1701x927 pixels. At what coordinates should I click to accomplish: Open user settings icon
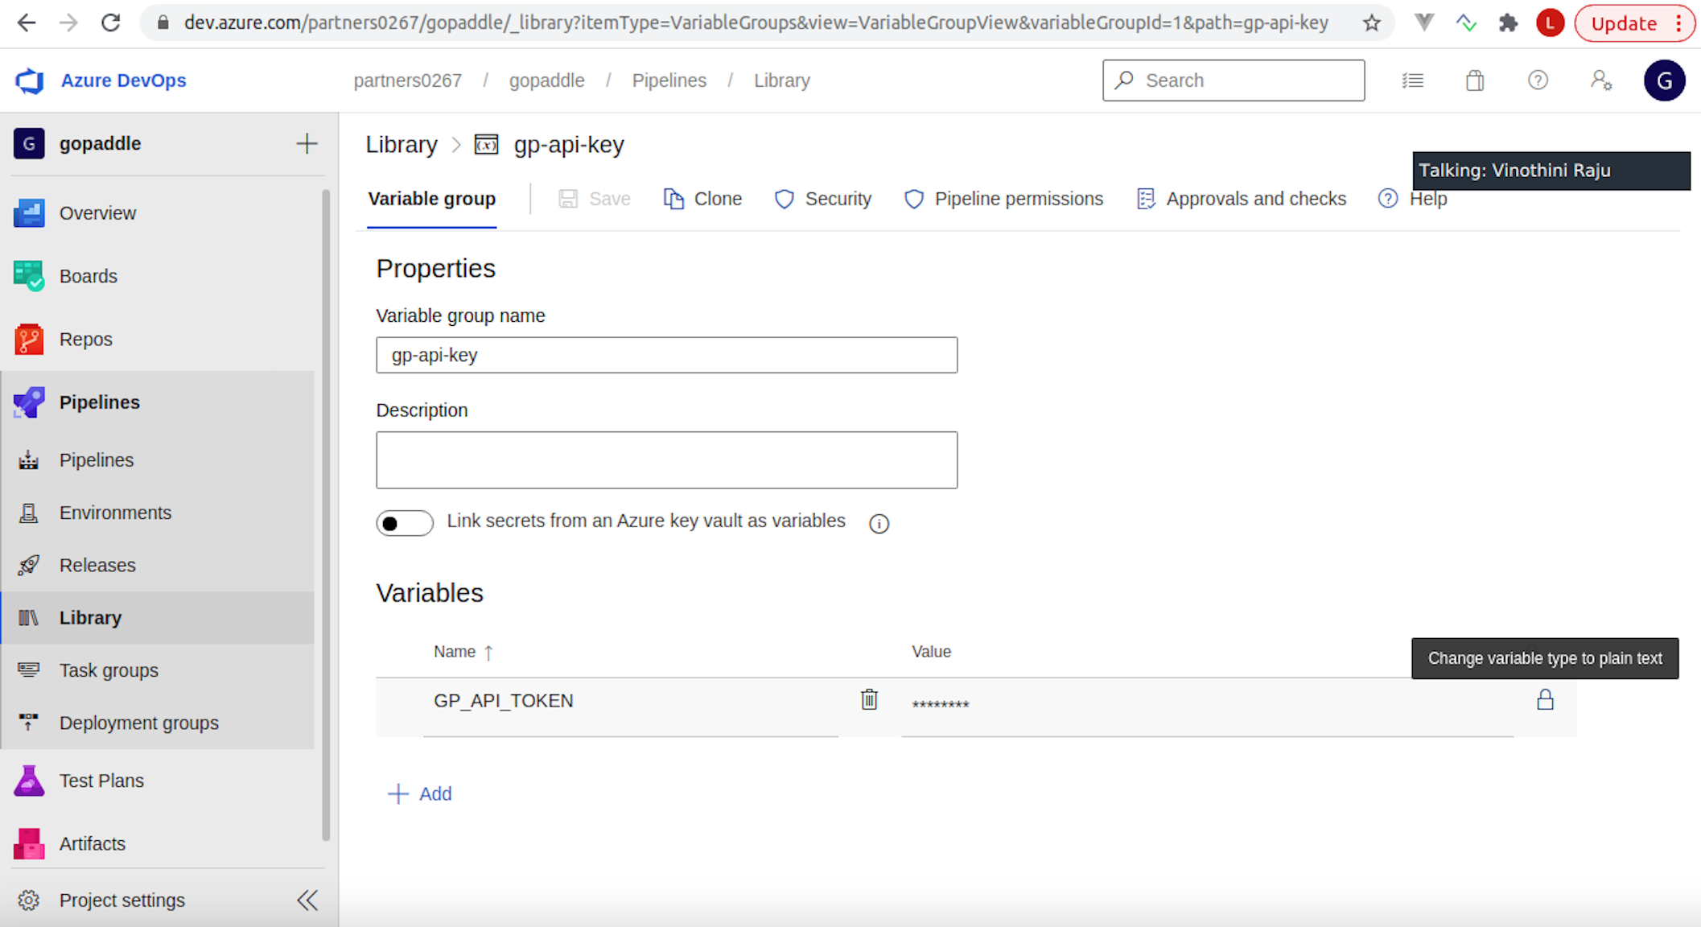tap(1601, 80)
